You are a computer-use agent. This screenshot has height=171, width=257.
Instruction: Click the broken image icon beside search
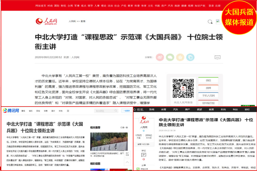coord(218,21)
